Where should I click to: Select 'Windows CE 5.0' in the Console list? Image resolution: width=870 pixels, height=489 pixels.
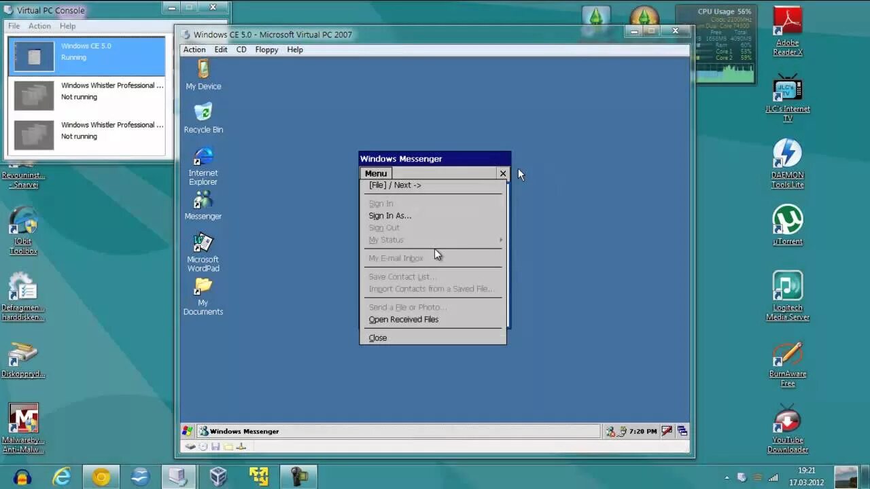click(86, 55)
